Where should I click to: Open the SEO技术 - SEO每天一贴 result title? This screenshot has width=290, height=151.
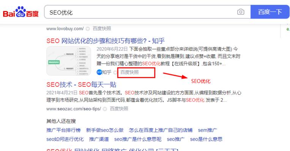(81, 85)
